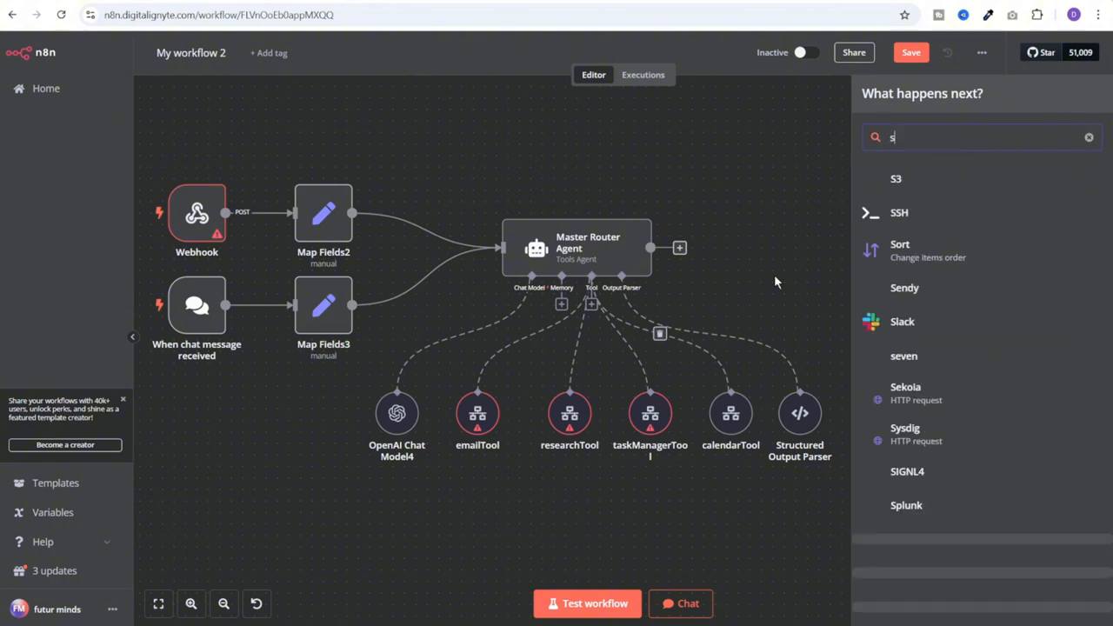Open the taskManagerTool node

650,413
